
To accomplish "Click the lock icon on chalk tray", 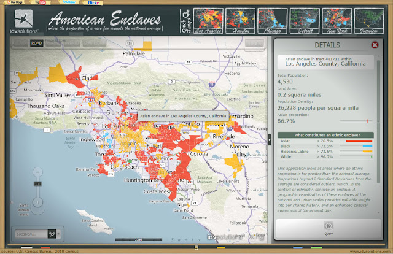I will (196, 247).
